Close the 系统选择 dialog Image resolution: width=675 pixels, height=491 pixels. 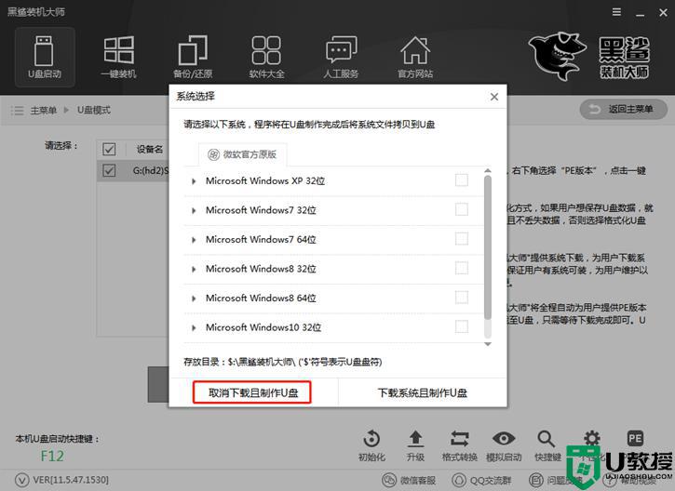(494, 97)
